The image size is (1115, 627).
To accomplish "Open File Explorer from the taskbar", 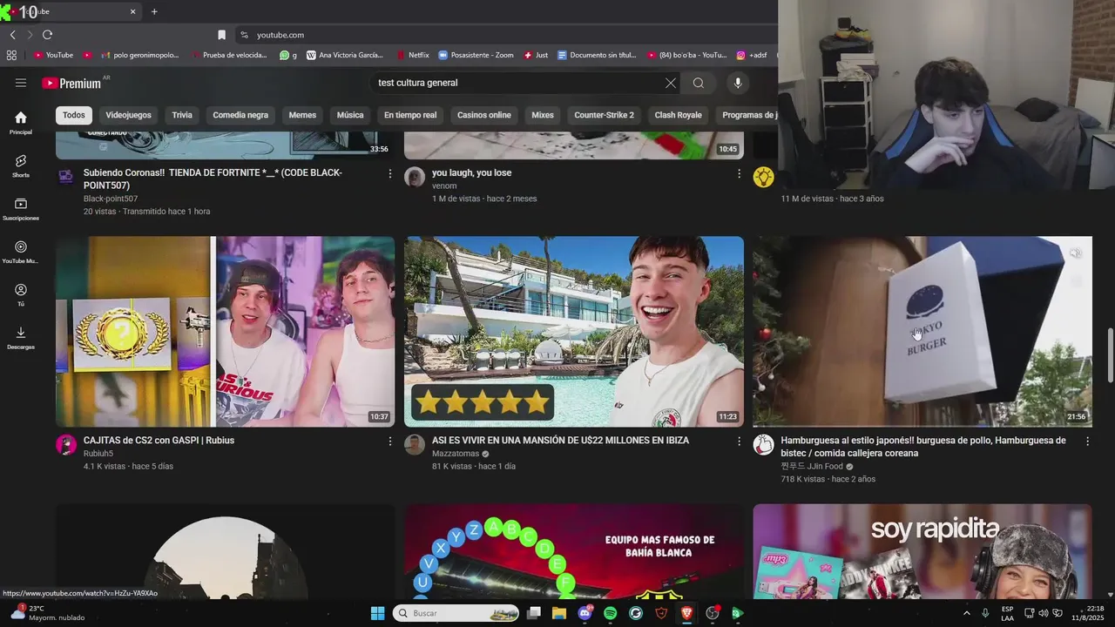I will point(559,613).
